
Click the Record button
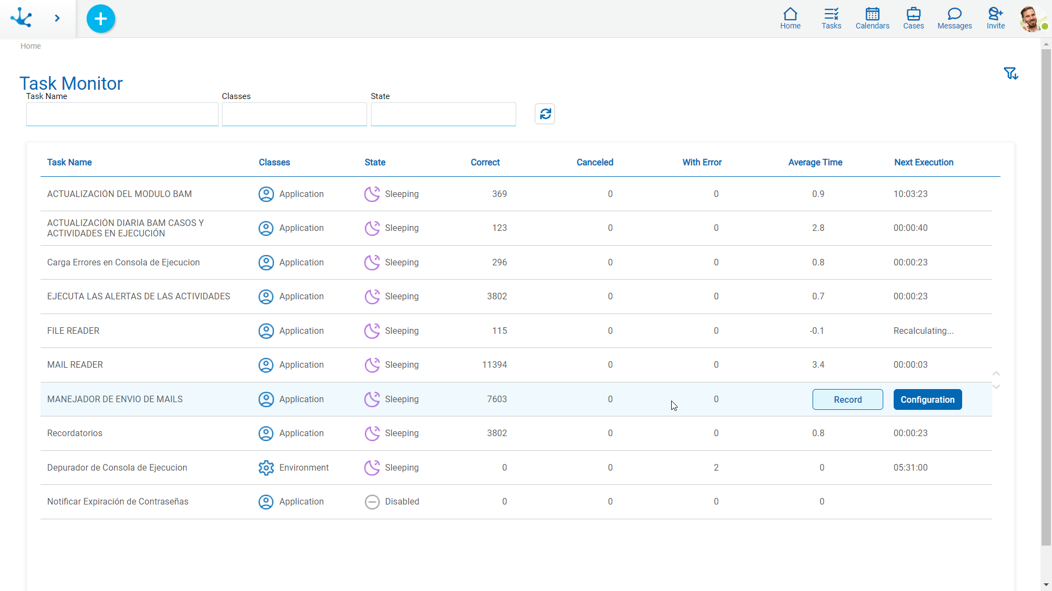click(x=847, y=399)
